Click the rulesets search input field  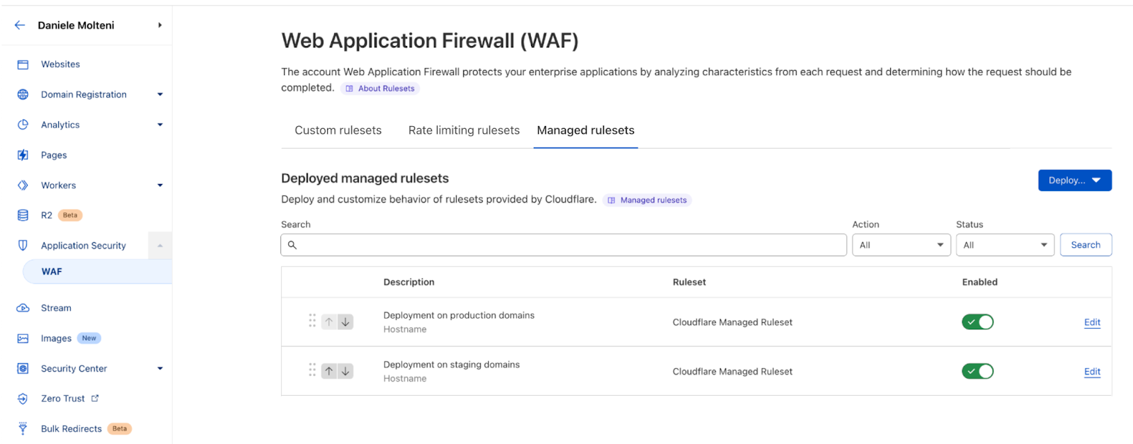[566, 245]
